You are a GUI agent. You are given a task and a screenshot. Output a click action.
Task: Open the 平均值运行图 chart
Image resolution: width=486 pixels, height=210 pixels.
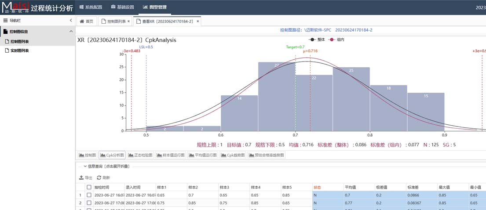(x=203, y=155)
